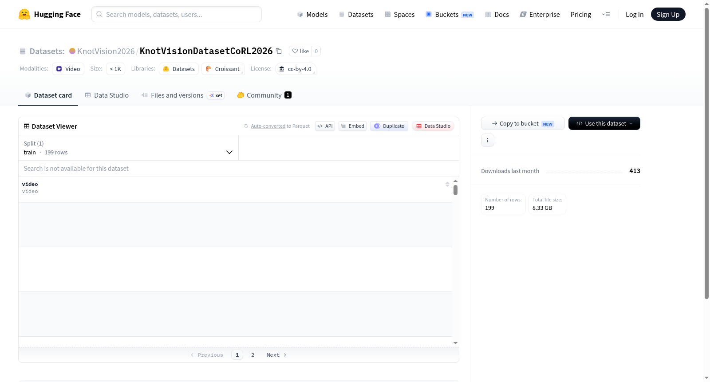
Task: Switch to the Dataset card tab
Action: click(x=48, y=95)
